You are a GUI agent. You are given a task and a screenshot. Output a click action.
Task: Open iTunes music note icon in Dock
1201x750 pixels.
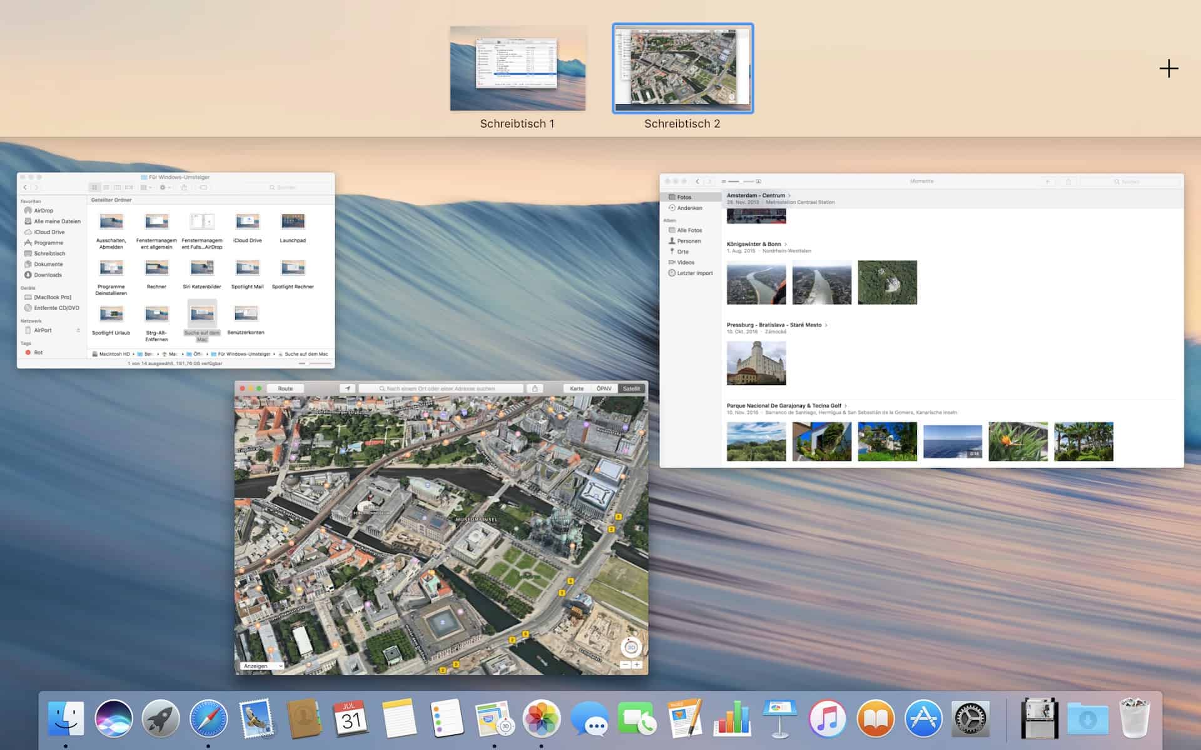(827, 719)
